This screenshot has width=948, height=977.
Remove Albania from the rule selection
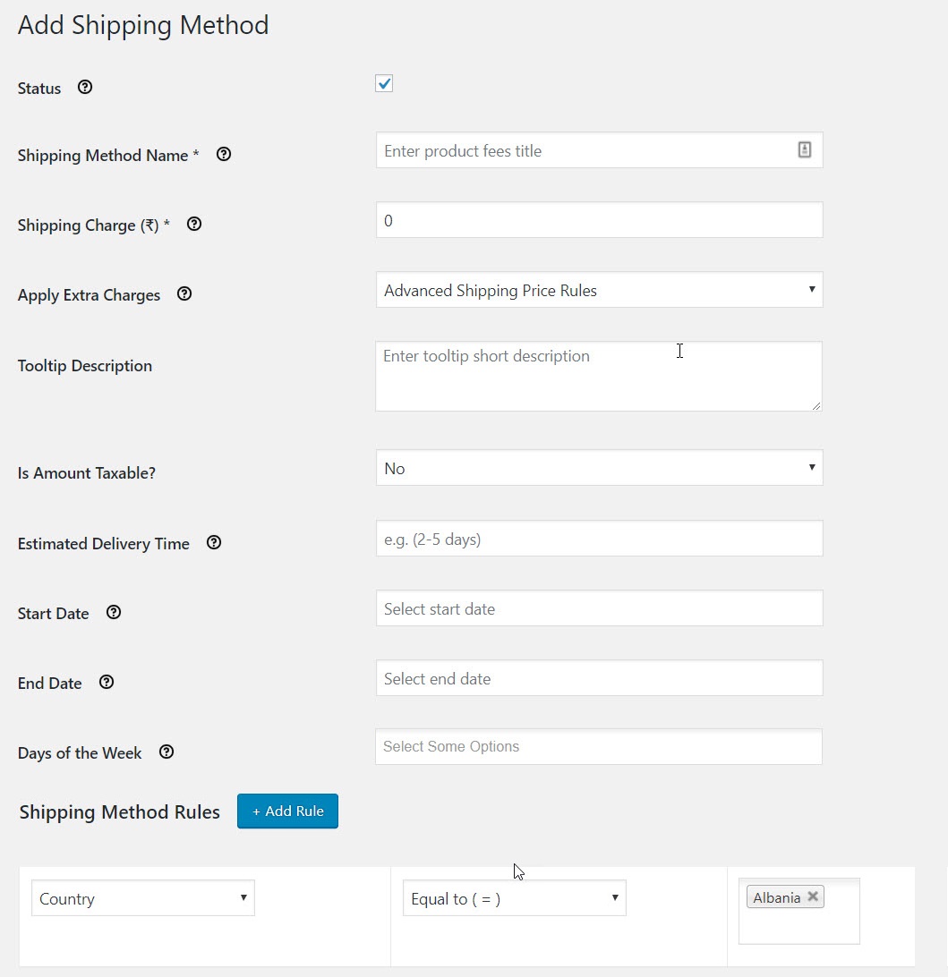(x=813, y=896)
